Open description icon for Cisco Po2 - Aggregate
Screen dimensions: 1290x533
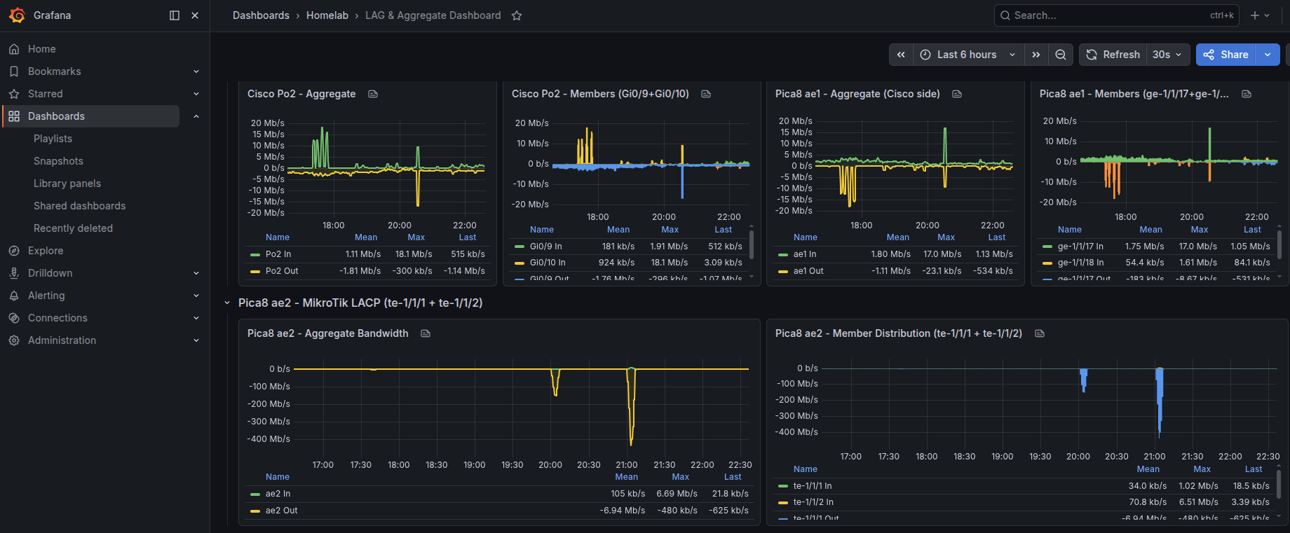pyautogui.click(x=373, y=94)
